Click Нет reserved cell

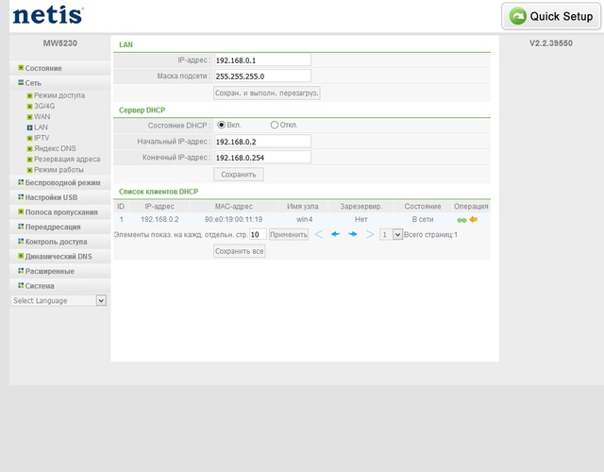(x=361, y=219)
